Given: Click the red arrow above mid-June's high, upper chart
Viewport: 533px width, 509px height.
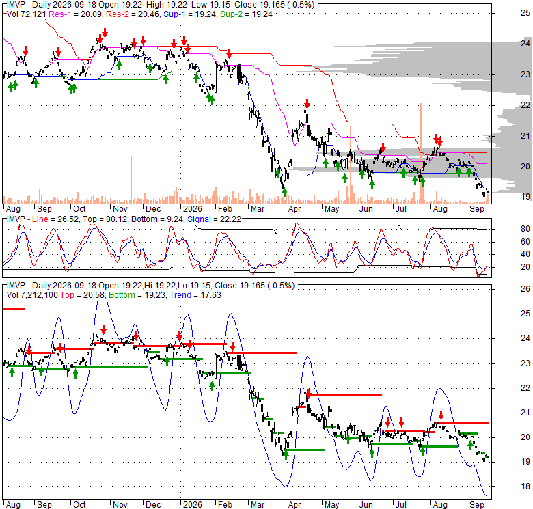Looking at the screenshot, I should [x=383, y=148].
